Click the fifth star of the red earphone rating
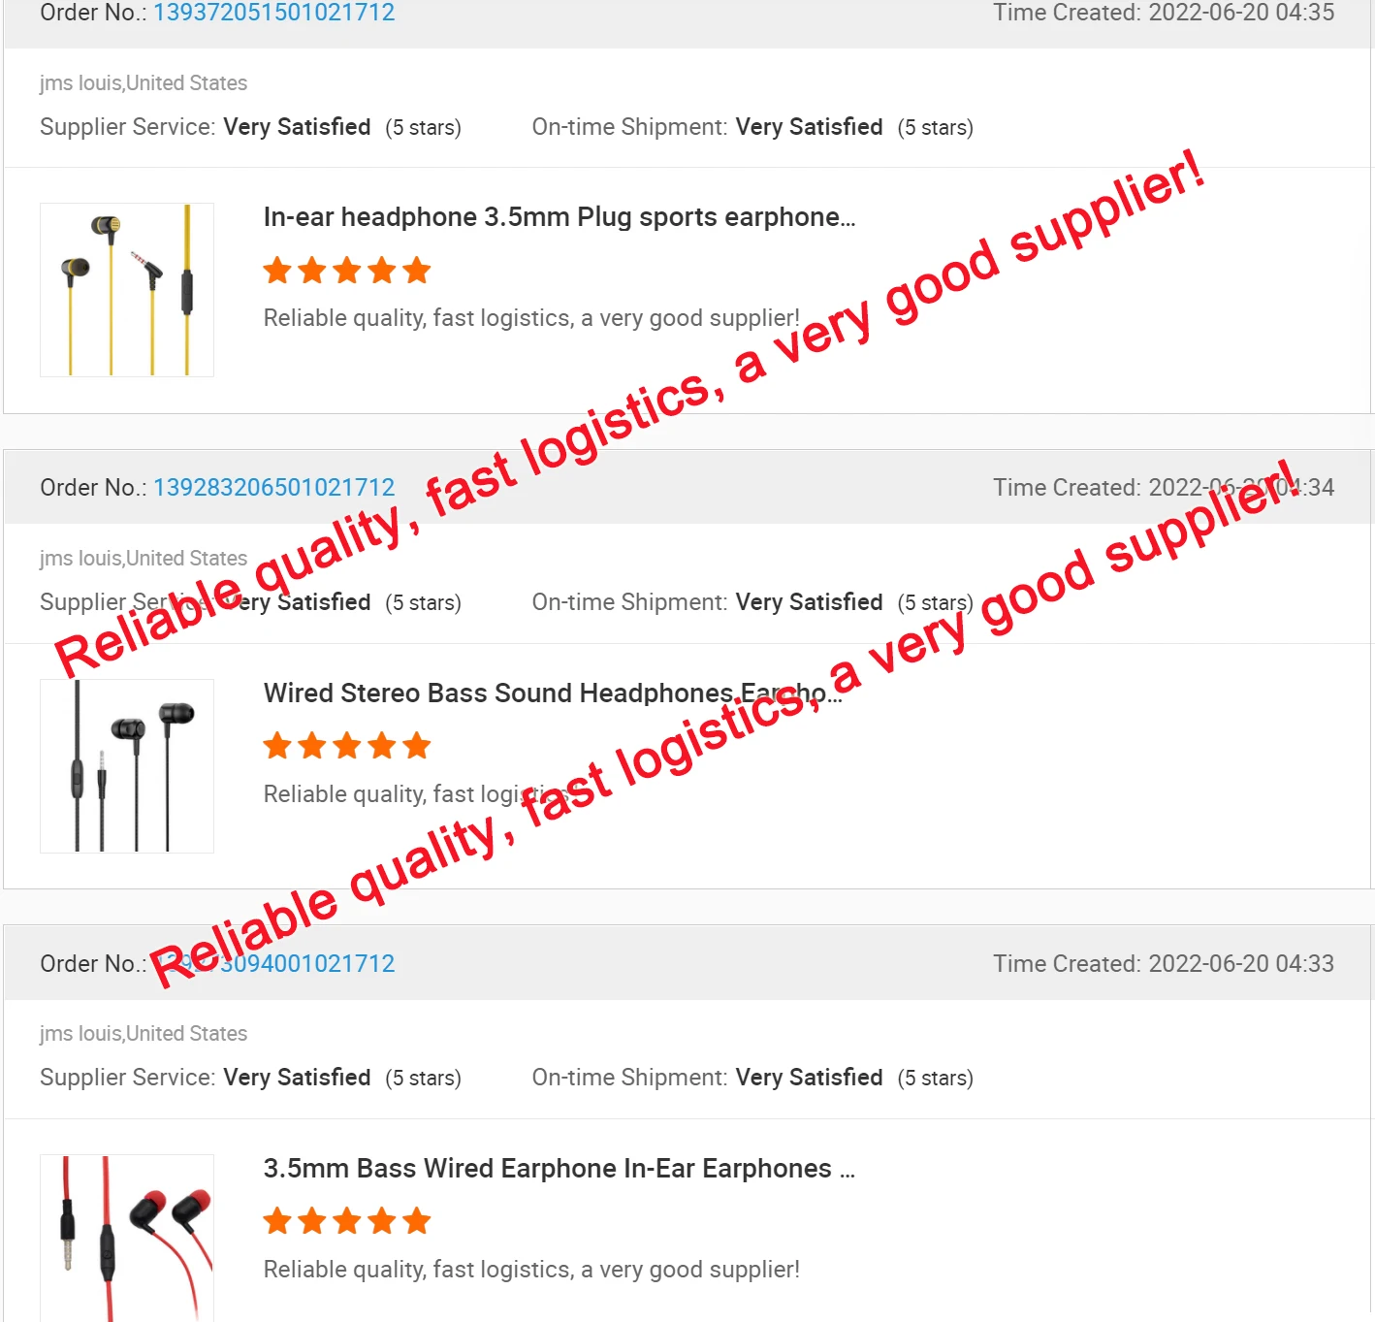 [417, 1221]
